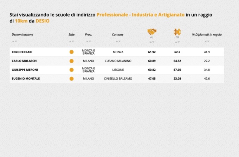Image resolution: width=239 pixels, height=157 pixels.
Task: Click the orange Ente dot for CARLO MOLASCHI
Action: [x=71, y=61]
